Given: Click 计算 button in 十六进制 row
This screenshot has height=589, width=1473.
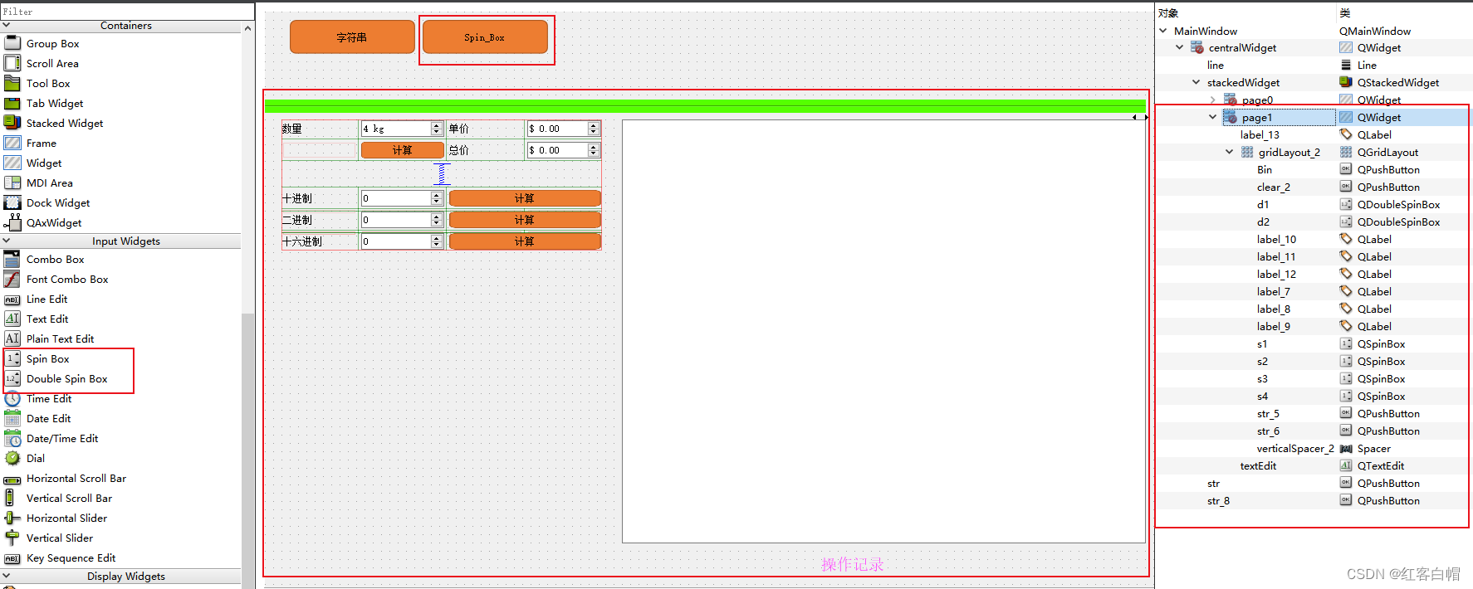Looking at the screenshot, I should click(525, 241).
